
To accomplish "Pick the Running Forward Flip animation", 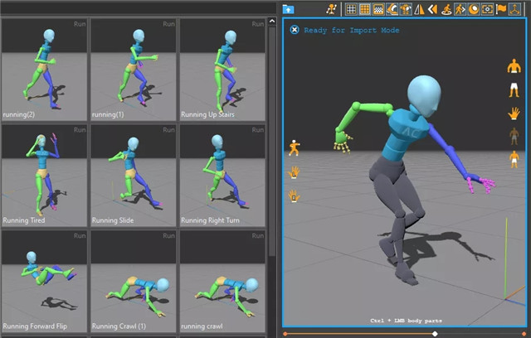I will pos(44,281).
